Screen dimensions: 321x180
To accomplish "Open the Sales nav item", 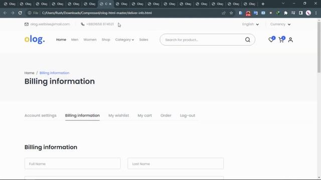I will [143, 39].
